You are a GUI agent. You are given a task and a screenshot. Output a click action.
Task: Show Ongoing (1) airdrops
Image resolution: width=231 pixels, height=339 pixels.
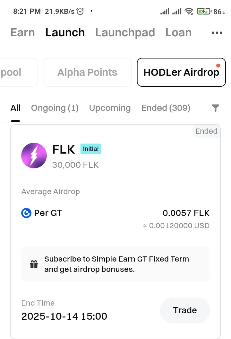pyautogui.click(x=55, y=108)
